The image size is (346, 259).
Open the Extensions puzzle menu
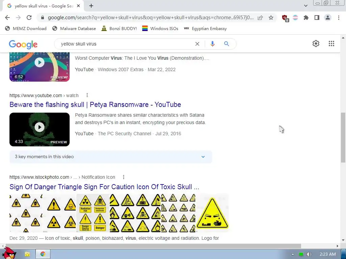coord(306,18)
